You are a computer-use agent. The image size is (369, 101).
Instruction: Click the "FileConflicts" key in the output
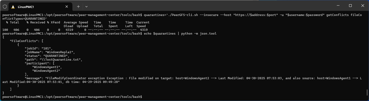point(23,41)
